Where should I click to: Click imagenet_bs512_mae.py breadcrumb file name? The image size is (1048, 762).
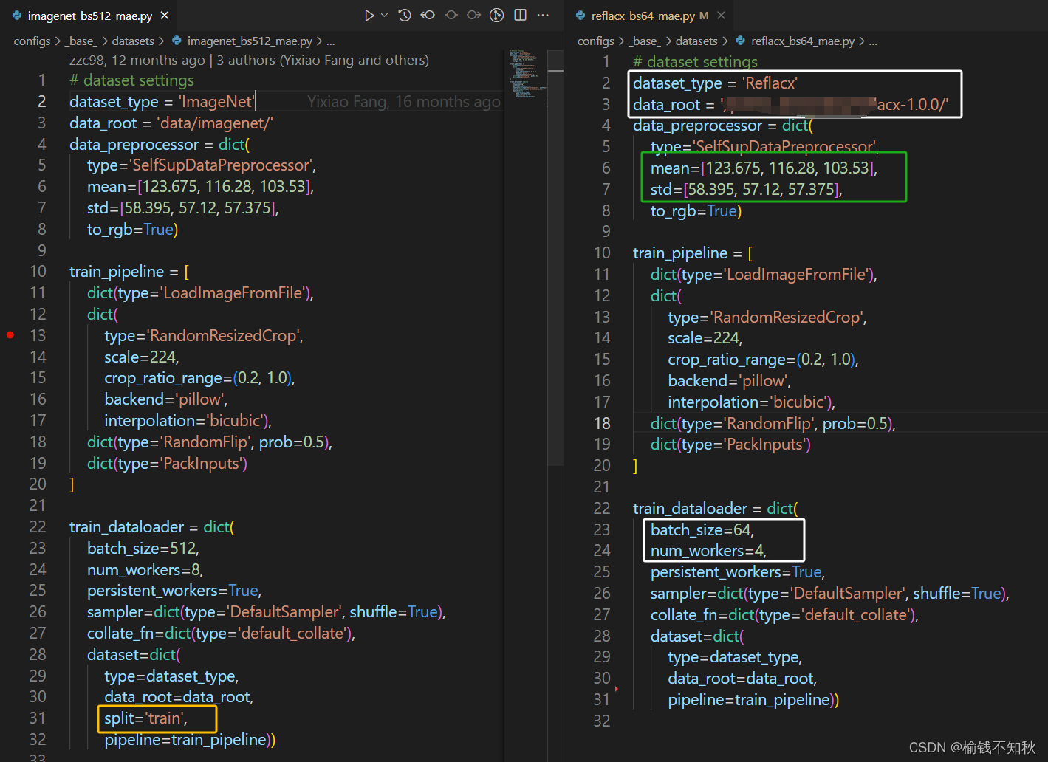pyautogui.click(x=250, y=41)
